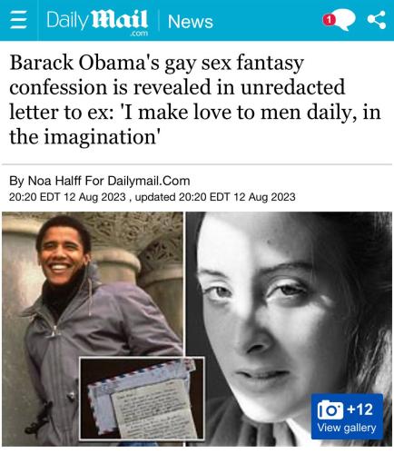Select the News section in header
394x454 pixels.
point(191,22)
